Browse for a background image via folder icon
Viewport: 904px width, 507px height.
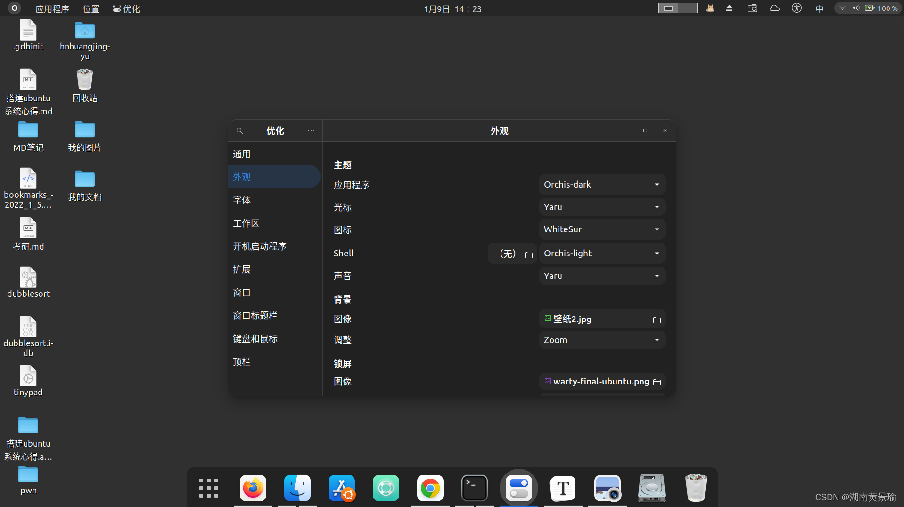tap(657, 320)
